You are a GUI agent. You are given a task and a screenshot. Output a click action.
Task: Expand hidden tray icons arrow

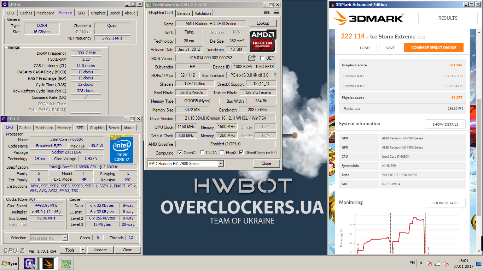pos(421,263)
